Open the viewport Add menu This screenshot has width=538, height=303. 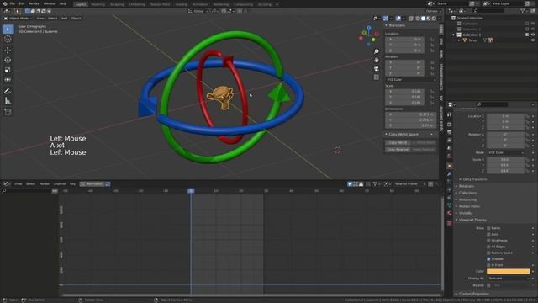[64, 19]
